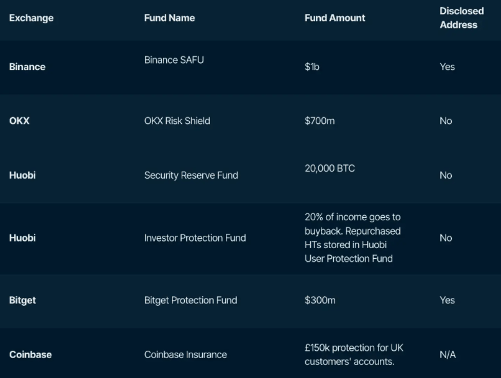Click the $300m fund amount
This screenshot has width=501, height=378.
click(320, 300)
